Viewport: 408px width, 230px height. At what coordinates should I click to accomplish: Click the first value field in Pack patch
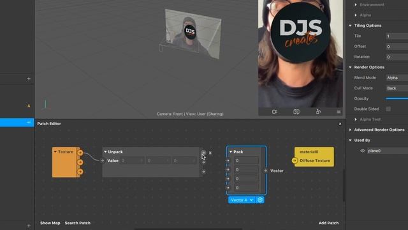pos(246,160)
